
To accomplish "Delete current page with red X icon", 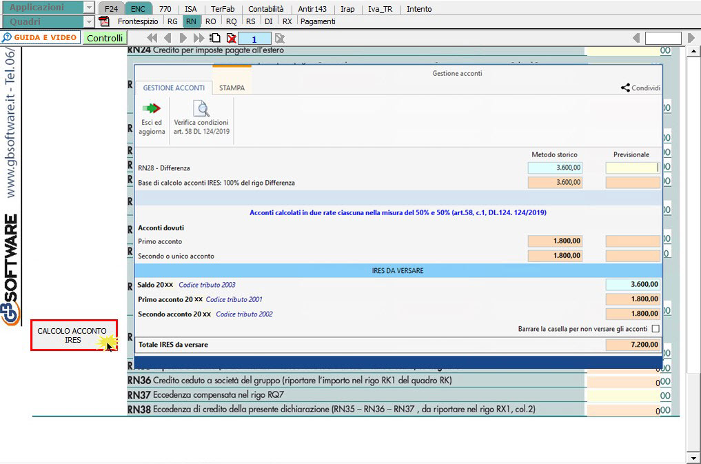I will (231, 39).
